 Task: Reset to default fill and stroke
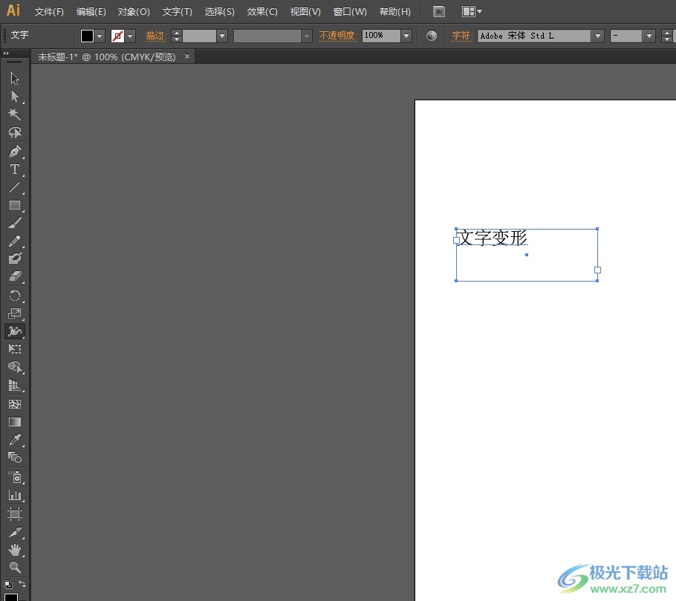tap(7, 585)
